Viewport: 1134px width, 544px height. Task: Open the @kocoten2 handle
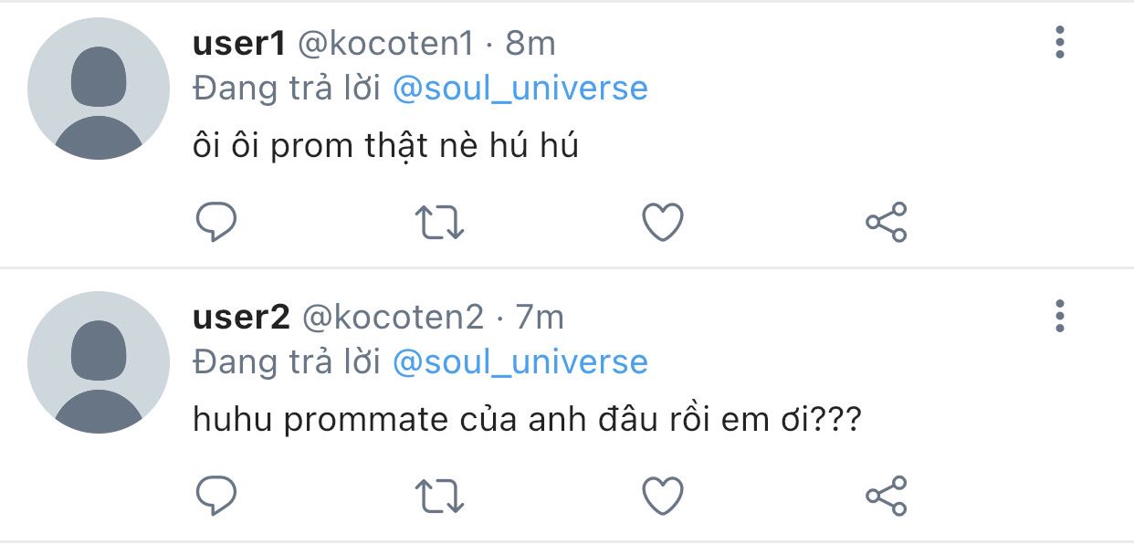[x=393, y=317]
